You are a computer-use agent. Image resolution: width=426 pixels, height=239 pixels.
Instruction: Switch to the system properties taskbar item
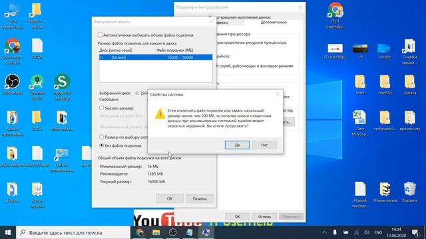206,232
